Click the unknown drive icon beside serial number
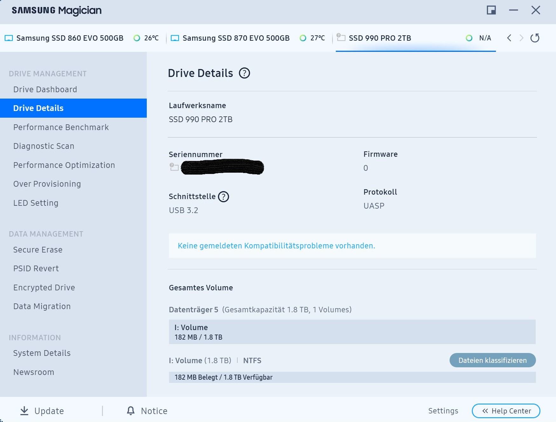Viewport: 556px width, 422px height. click(174, 167)
